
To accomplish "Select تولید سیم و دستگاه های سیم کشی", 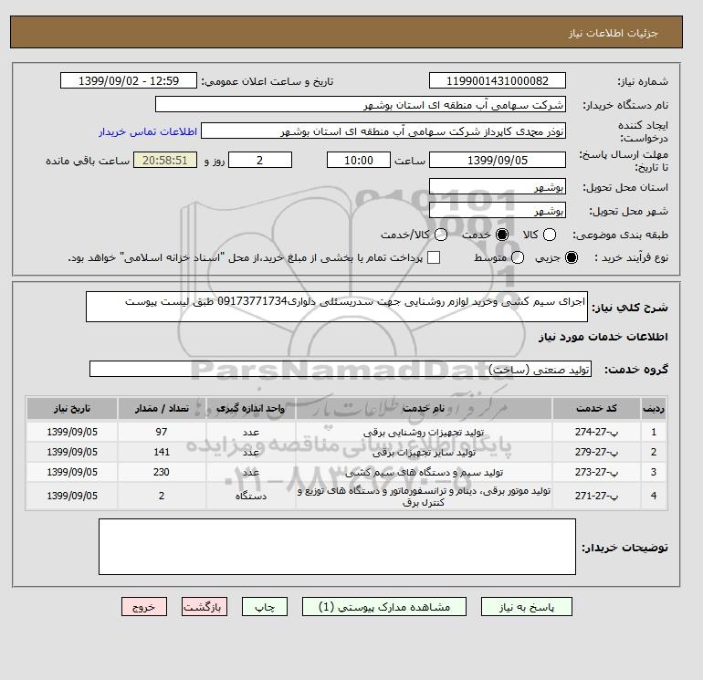I will [424, 473].
